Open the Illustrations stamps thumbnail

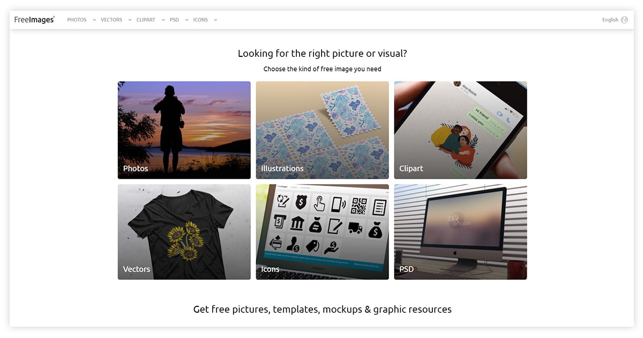click(323, 130)
